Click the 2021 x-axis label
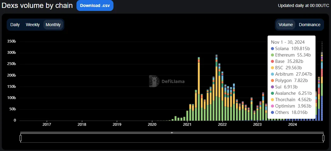The width and height of the screenshot is (331, 151). tap(187, 124)
